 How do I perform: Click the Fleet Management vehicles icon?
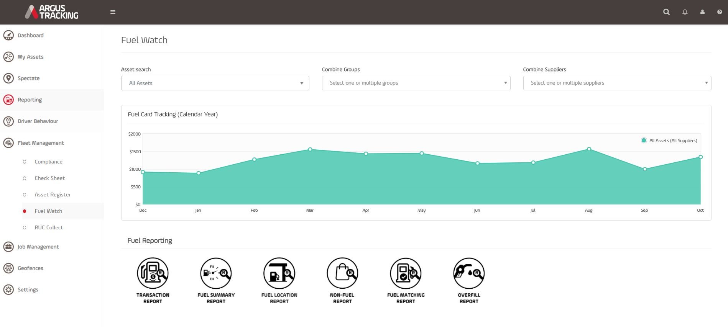[x=8, y=143]
